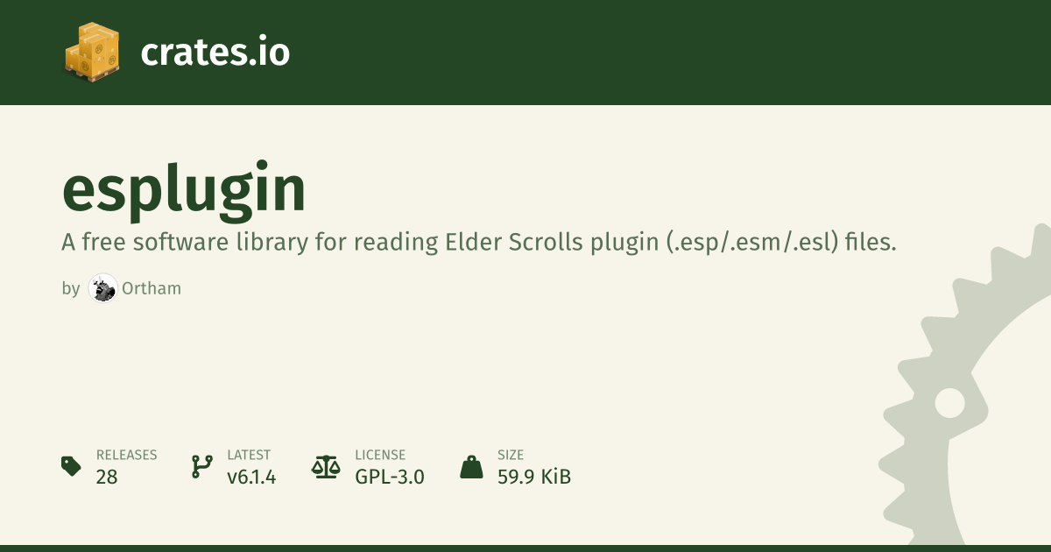
Task: Click the RELEASES label
Action: coord(126,455)
